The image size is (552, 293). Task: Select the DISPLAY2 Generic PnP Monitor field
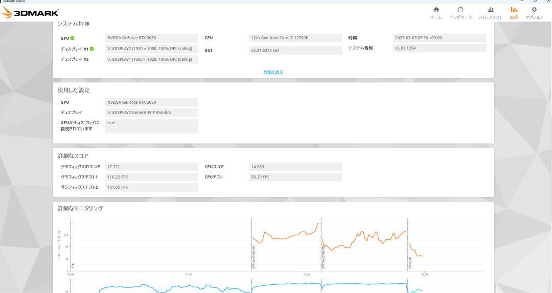pyautogui.click(x=152, y=112)
